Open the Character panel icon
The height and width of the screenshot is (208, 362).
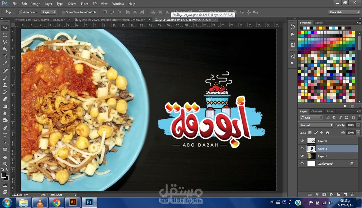pyautogui.click(x=292, y=56)
